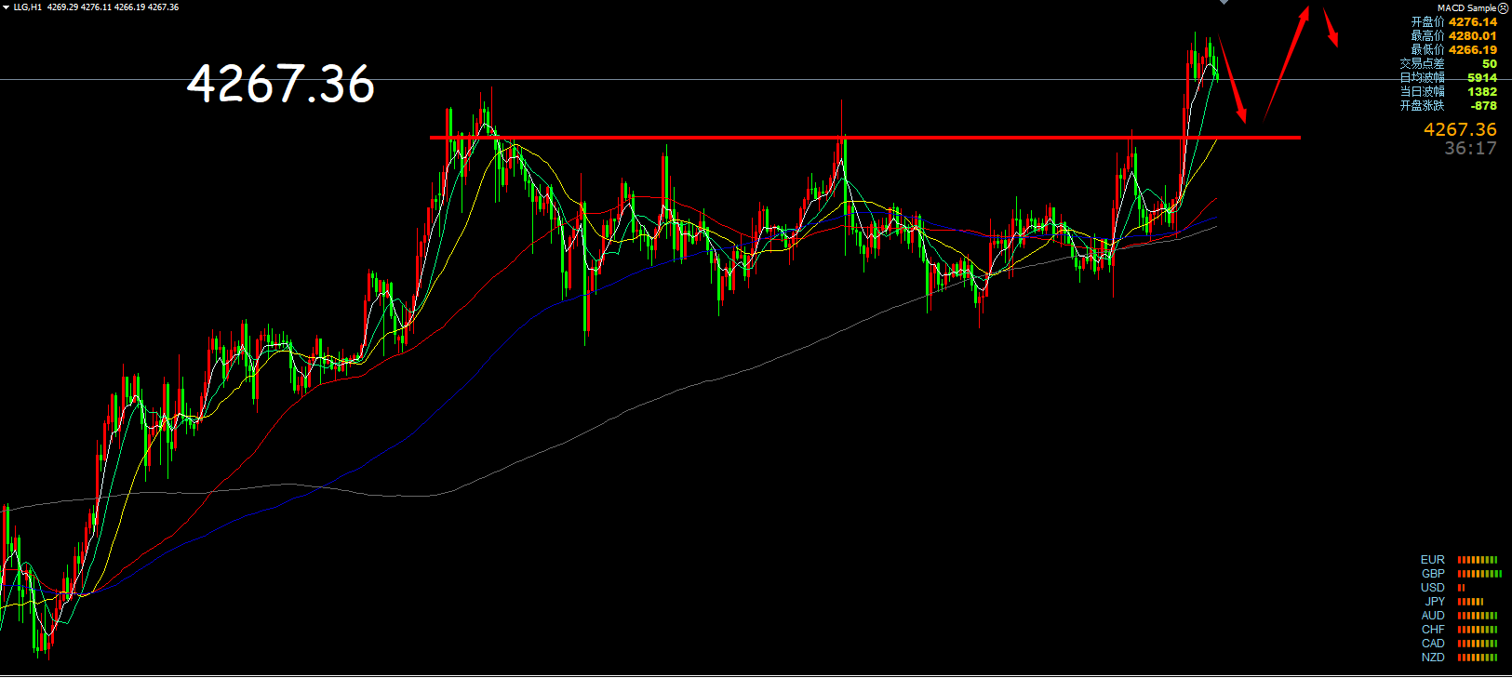Viewport: 1512px width, 678px height.
Task: Click the GBP strength meter bar
Action: coord(1479,574)
